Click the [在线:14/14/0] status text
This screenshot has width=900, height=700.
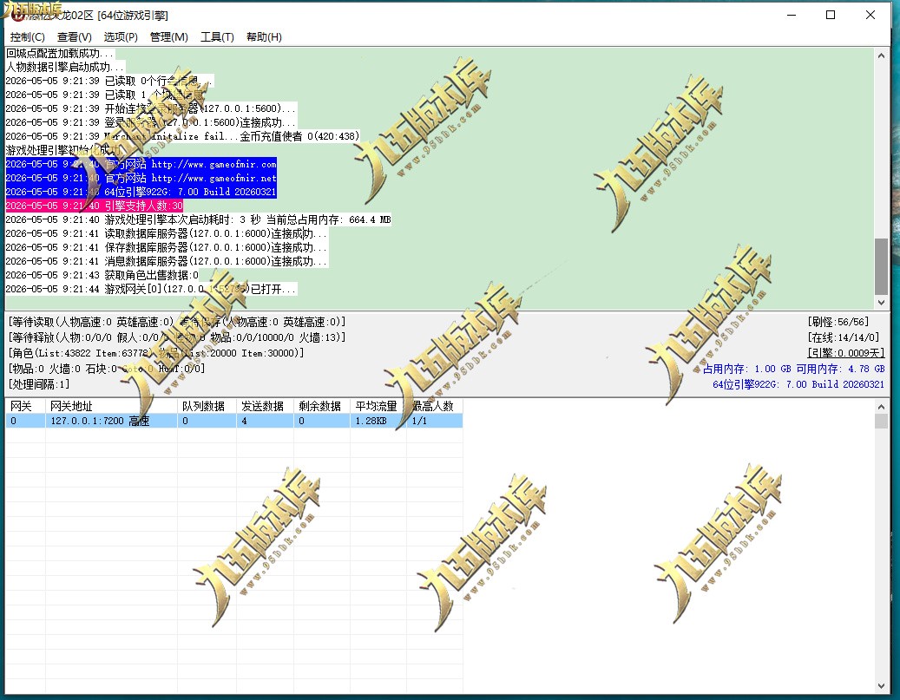844,337
